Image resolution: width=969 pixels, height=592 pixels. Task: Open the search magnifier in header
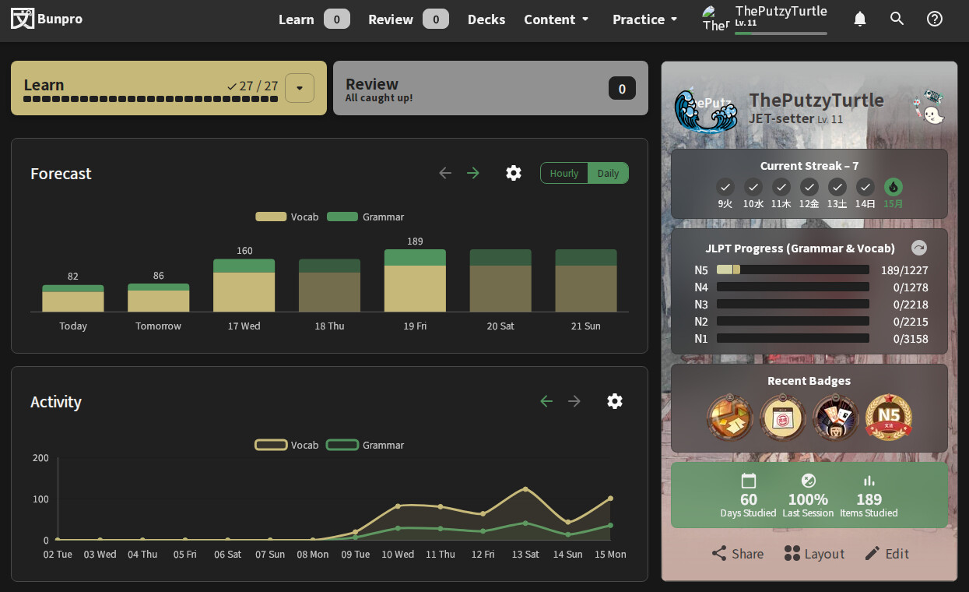(x=897, y=19)
